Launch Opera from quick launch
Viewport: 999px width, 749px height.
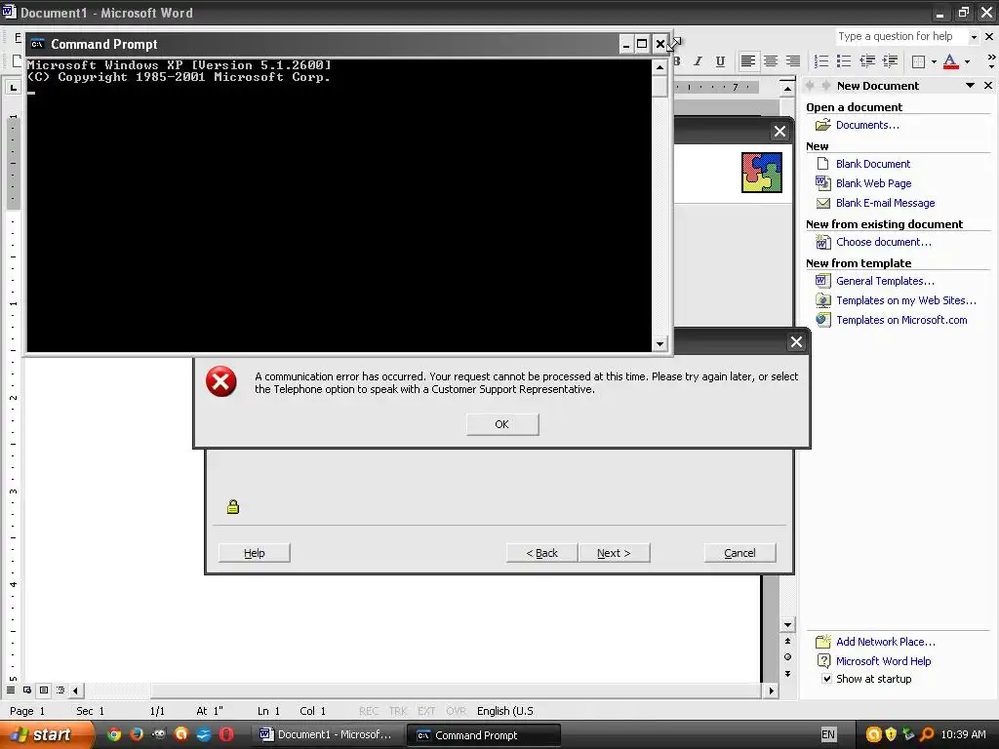tap(226, 734)
